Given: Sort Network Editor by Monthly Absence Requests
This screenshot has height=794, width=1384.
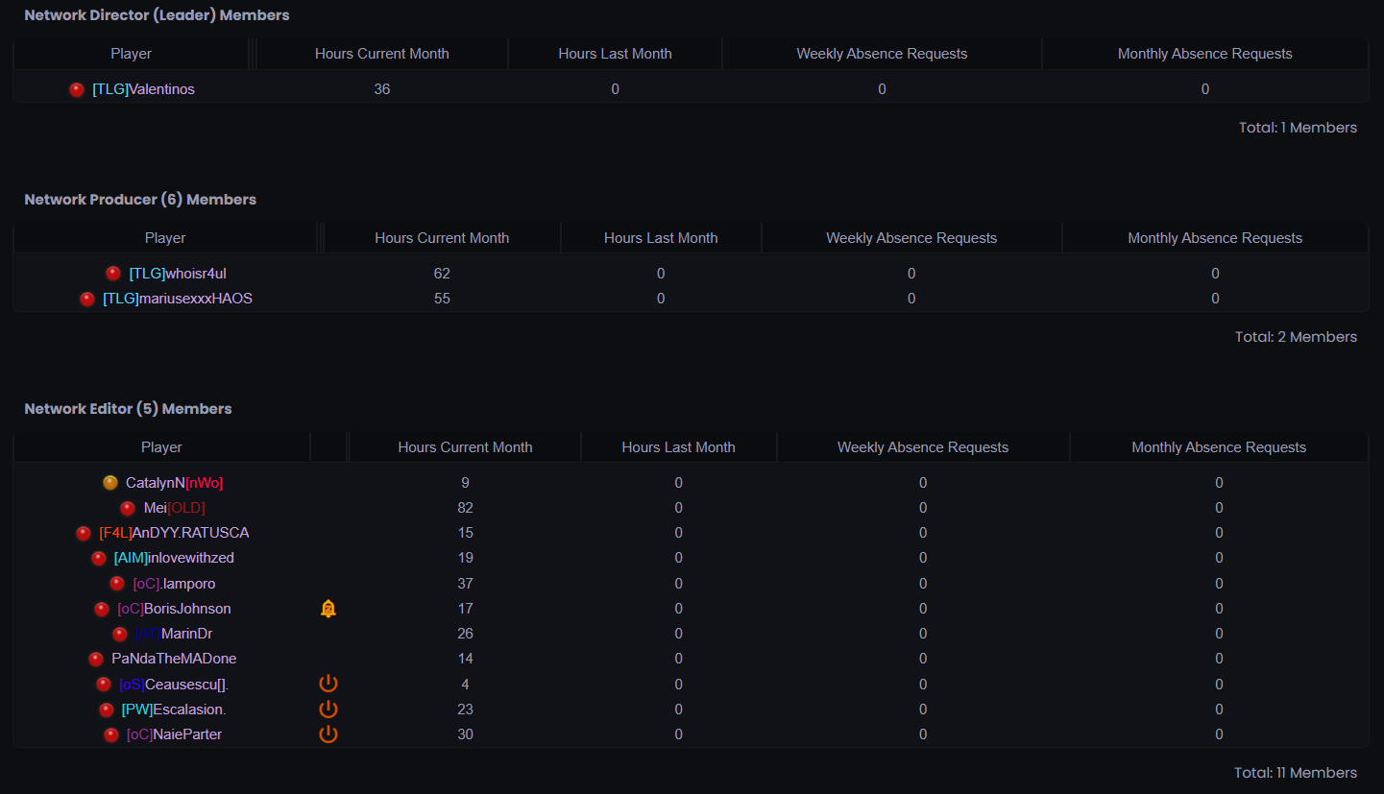Looking at the screenshot, I should click(1219, 447).
